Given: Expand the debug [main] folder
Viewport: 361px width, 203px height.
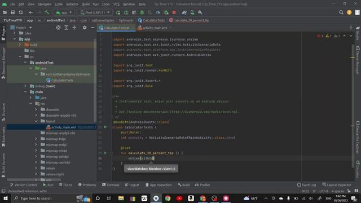Looking at the screenshot, I should tap(25, 86).
